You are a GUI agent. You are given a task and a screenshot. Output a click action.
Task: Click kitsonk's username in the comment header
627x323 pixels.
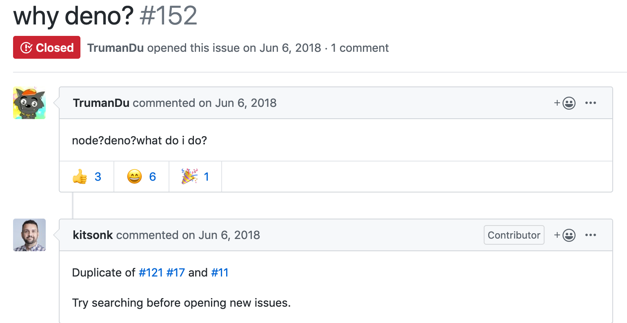(93, 235)
